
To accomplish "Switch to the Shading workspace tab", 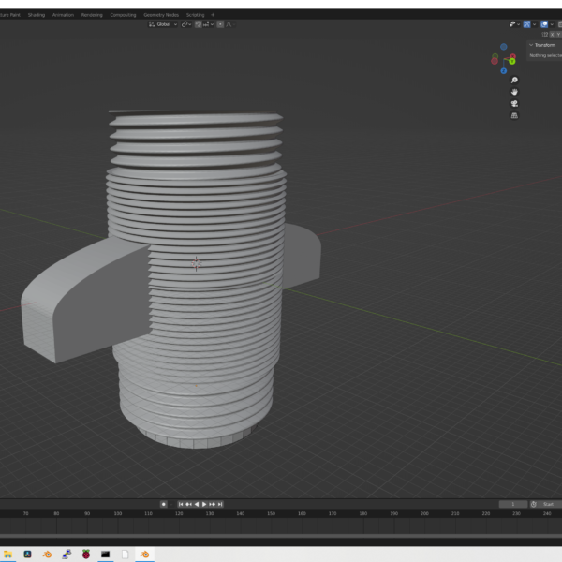I will coord(36,15).
